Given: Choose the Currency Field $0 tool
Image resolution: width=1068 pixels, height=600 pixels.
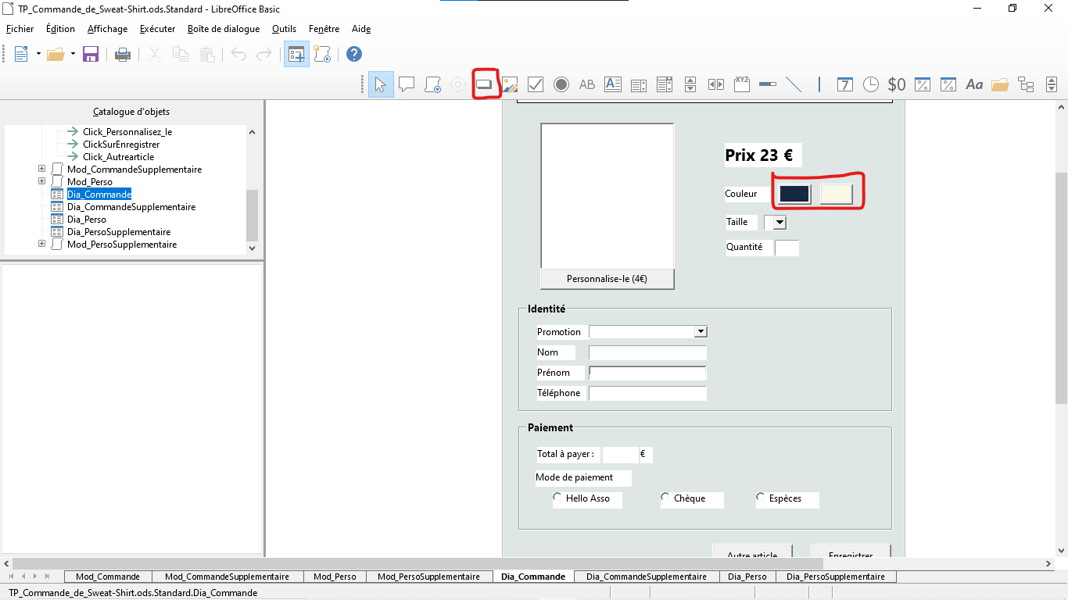Looking at the screenshot, I should click(x=897, y=84).
